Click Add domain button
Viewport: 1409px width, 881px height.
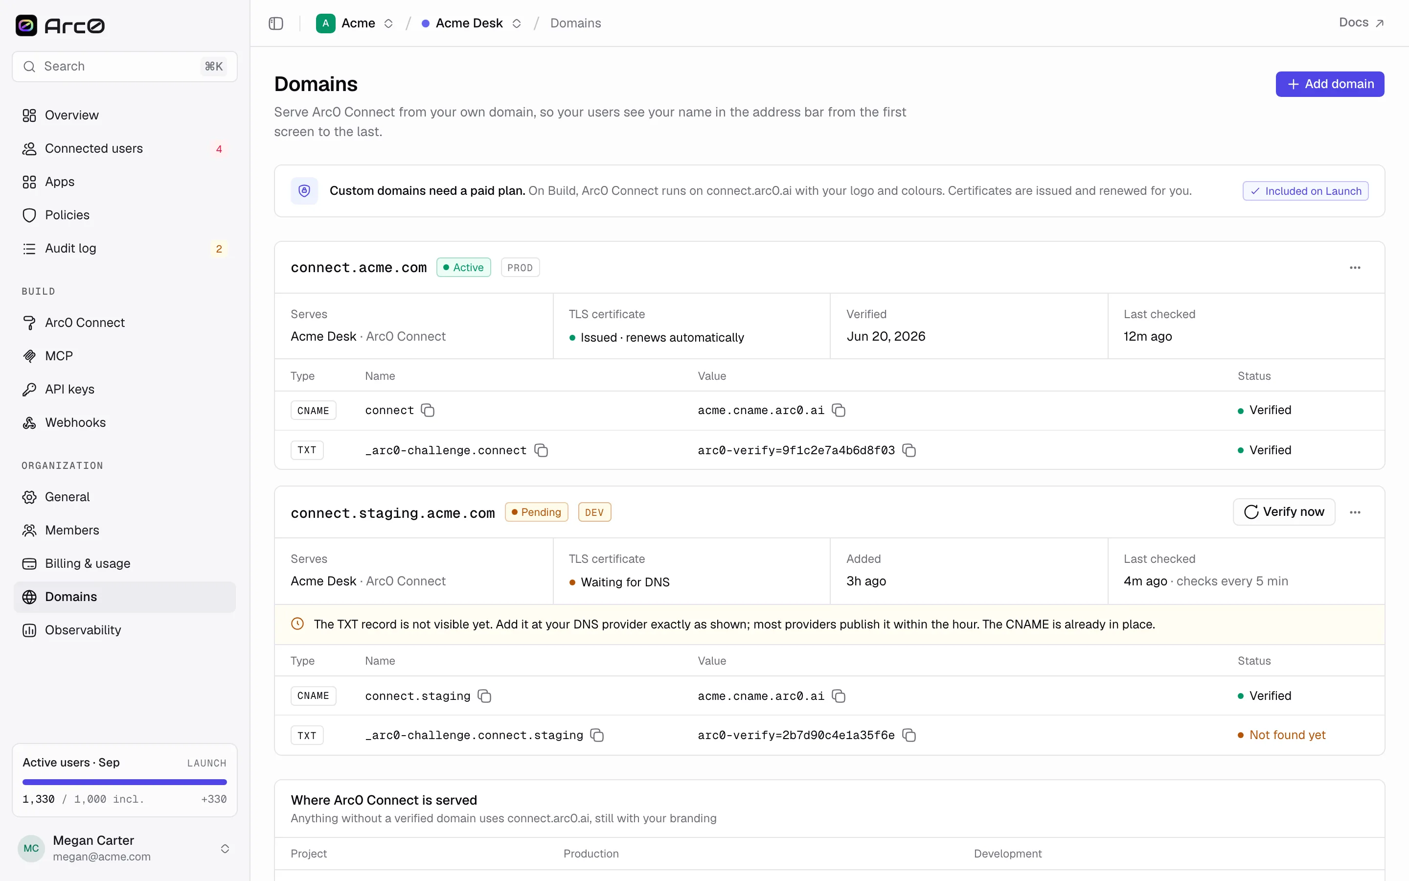click(1330, 84)
